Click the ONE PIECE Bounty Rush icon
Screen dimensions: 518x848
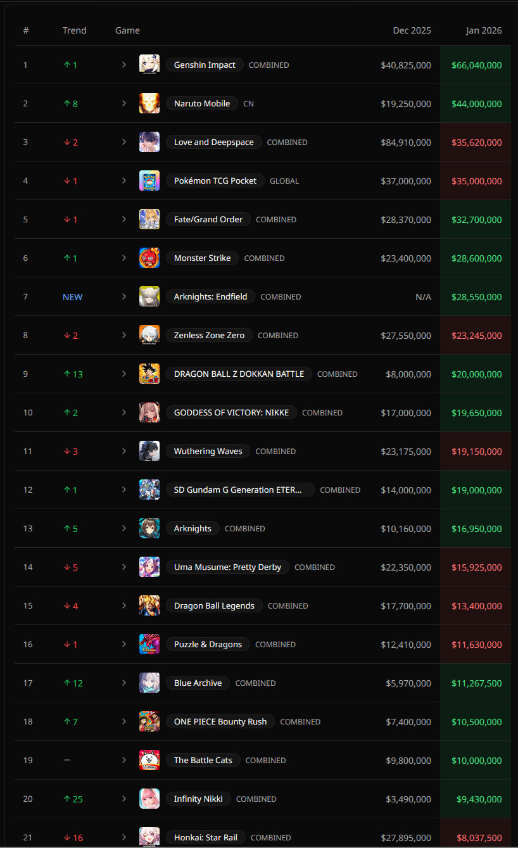tap(149, 721)
